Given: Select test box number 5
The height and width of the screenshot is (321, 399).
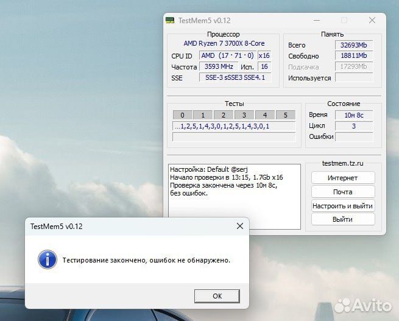Looking at the screenshot, I should [286, 115].
